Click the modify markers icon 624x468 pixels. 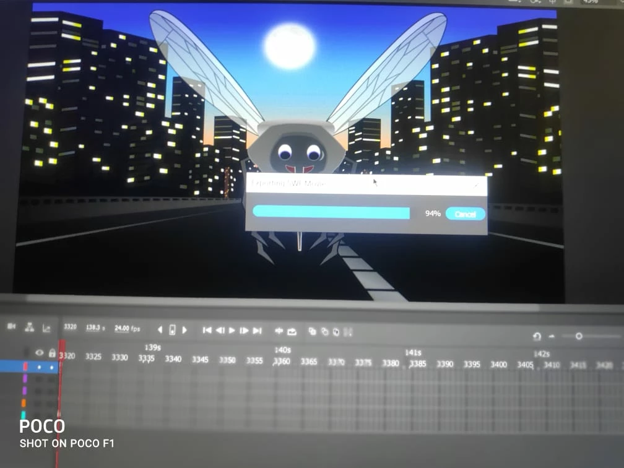(348, 332)
